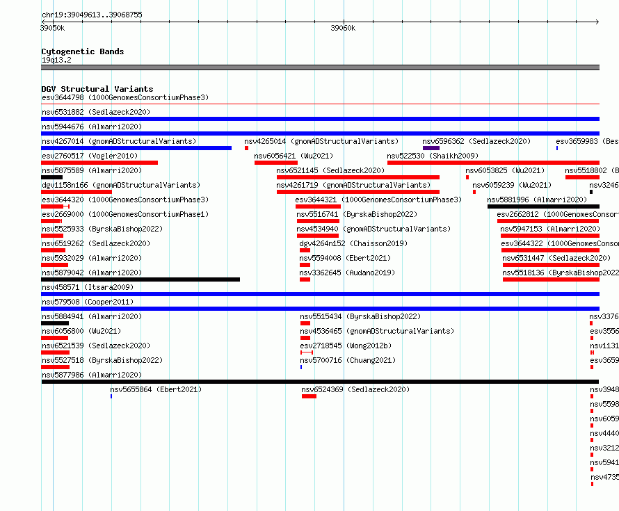
Task: Select the nsv5877986 (Almarri2020) label
Action: pyautogui.click(x=92, y=375)
